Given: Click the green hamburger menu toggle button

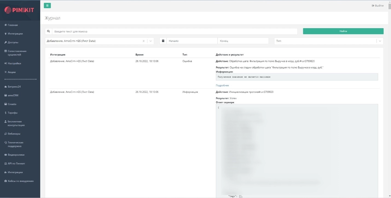Looking at the screenshot, I should pos(47,5).
